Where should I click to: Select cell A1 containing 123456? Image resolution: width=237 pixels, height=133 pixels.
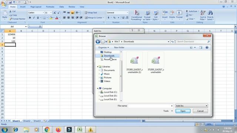(10, 34)
